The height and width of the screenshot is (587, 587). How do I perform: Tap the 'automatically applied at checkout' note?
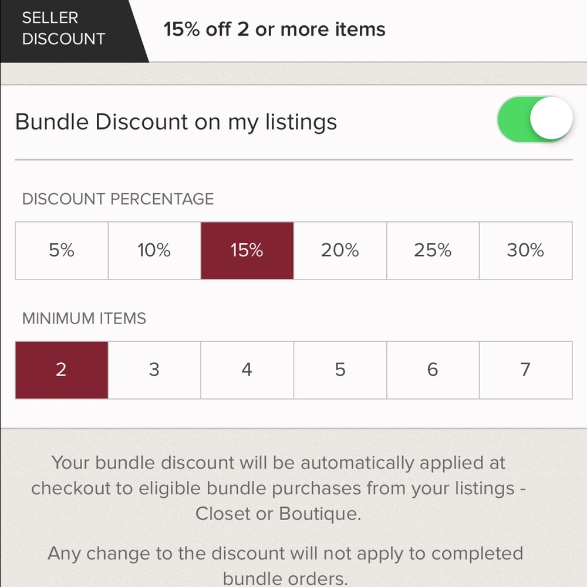[278, 488]
